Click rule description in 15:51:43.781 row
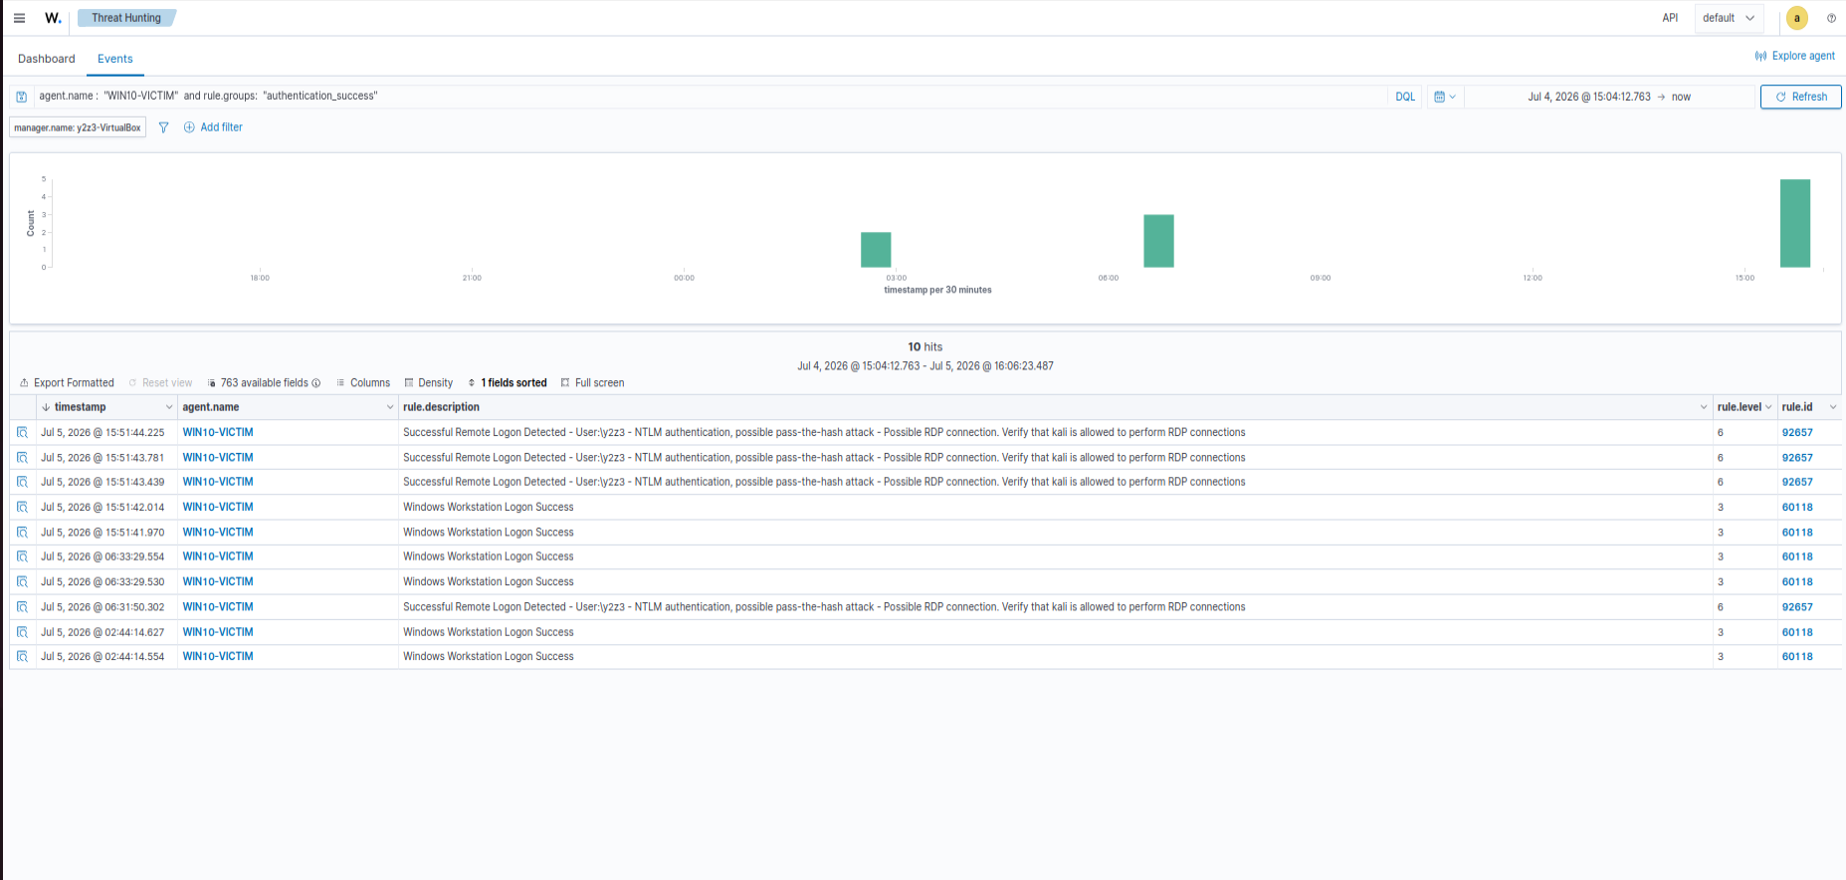Image resolution: width=1846 pixels, height=880 pixels. pyautogui.click(x=824, y=458)
